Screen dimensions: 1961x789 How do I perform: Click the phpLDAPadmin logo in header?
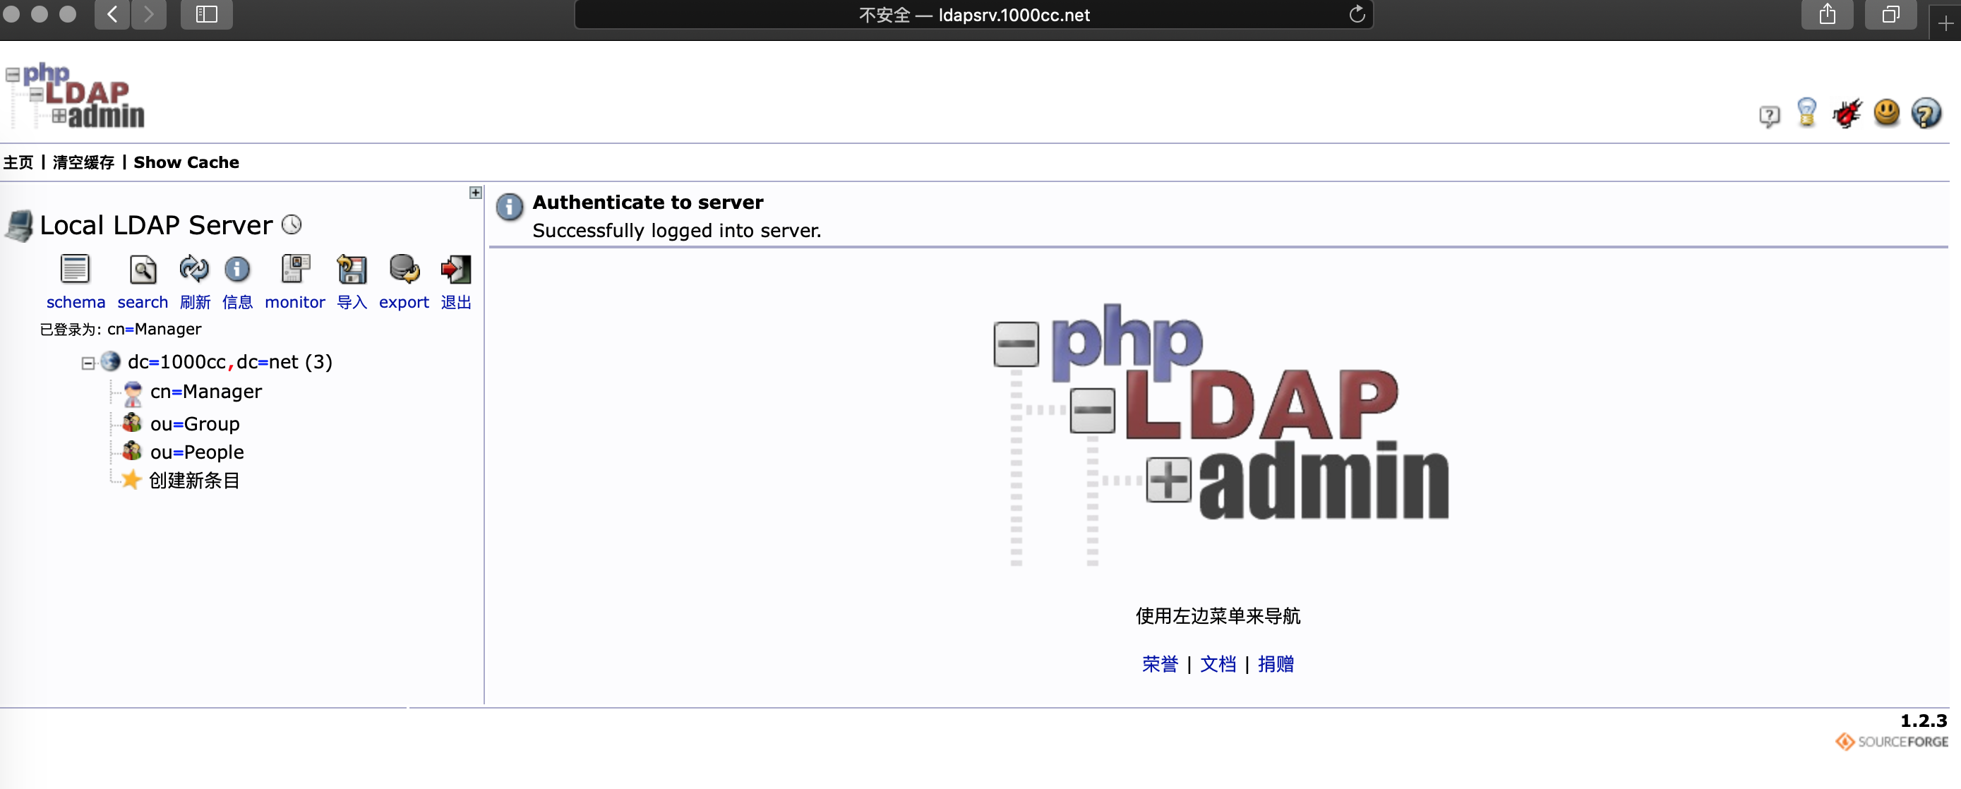click(76, 96)
